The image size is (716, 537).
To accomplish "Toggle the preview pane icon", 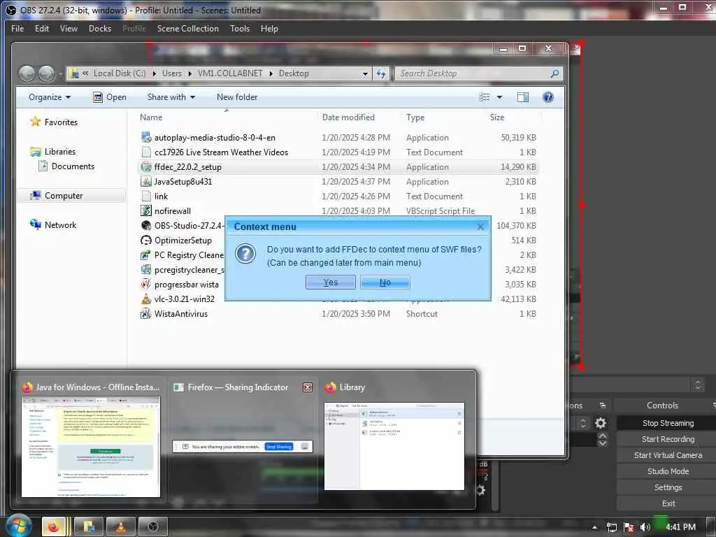I will tap(522, 96).
